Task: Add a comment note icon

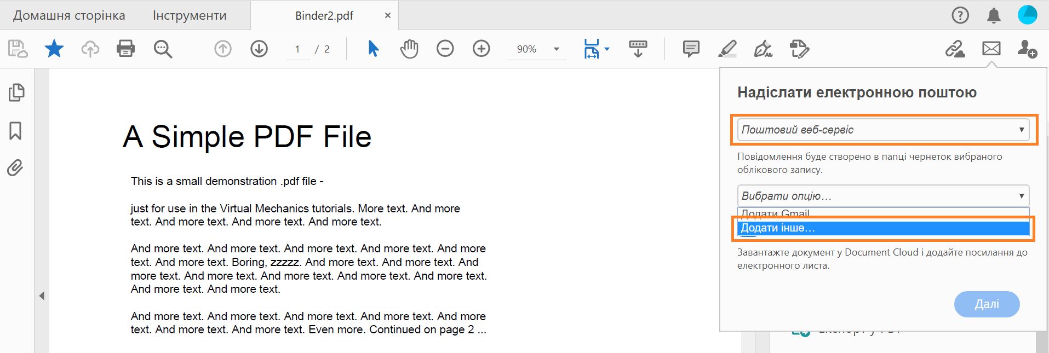Action: pyautogui.click(x=691, y=49)
